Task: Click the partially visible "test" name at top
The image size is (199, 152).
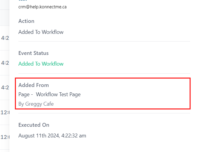Action: pyautogui.click(x=23, y=1)
